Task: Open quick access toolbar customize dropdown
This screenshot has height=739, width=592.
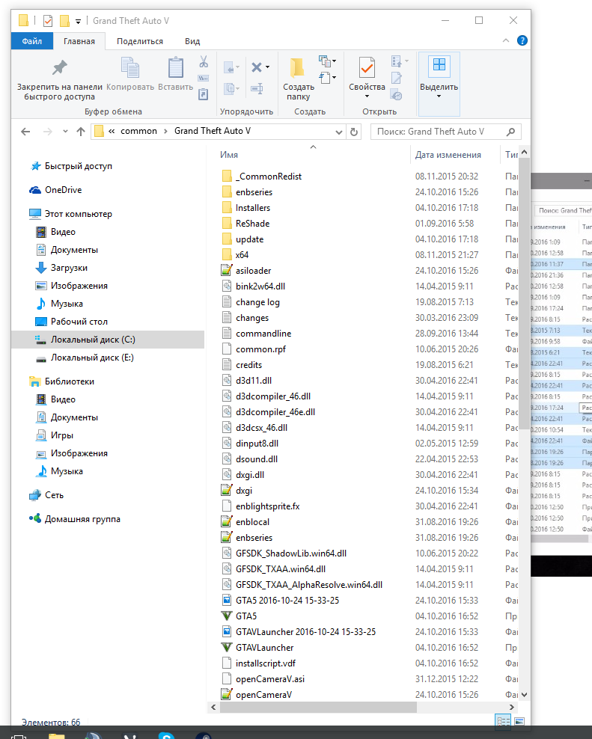Action: point(79,21)
